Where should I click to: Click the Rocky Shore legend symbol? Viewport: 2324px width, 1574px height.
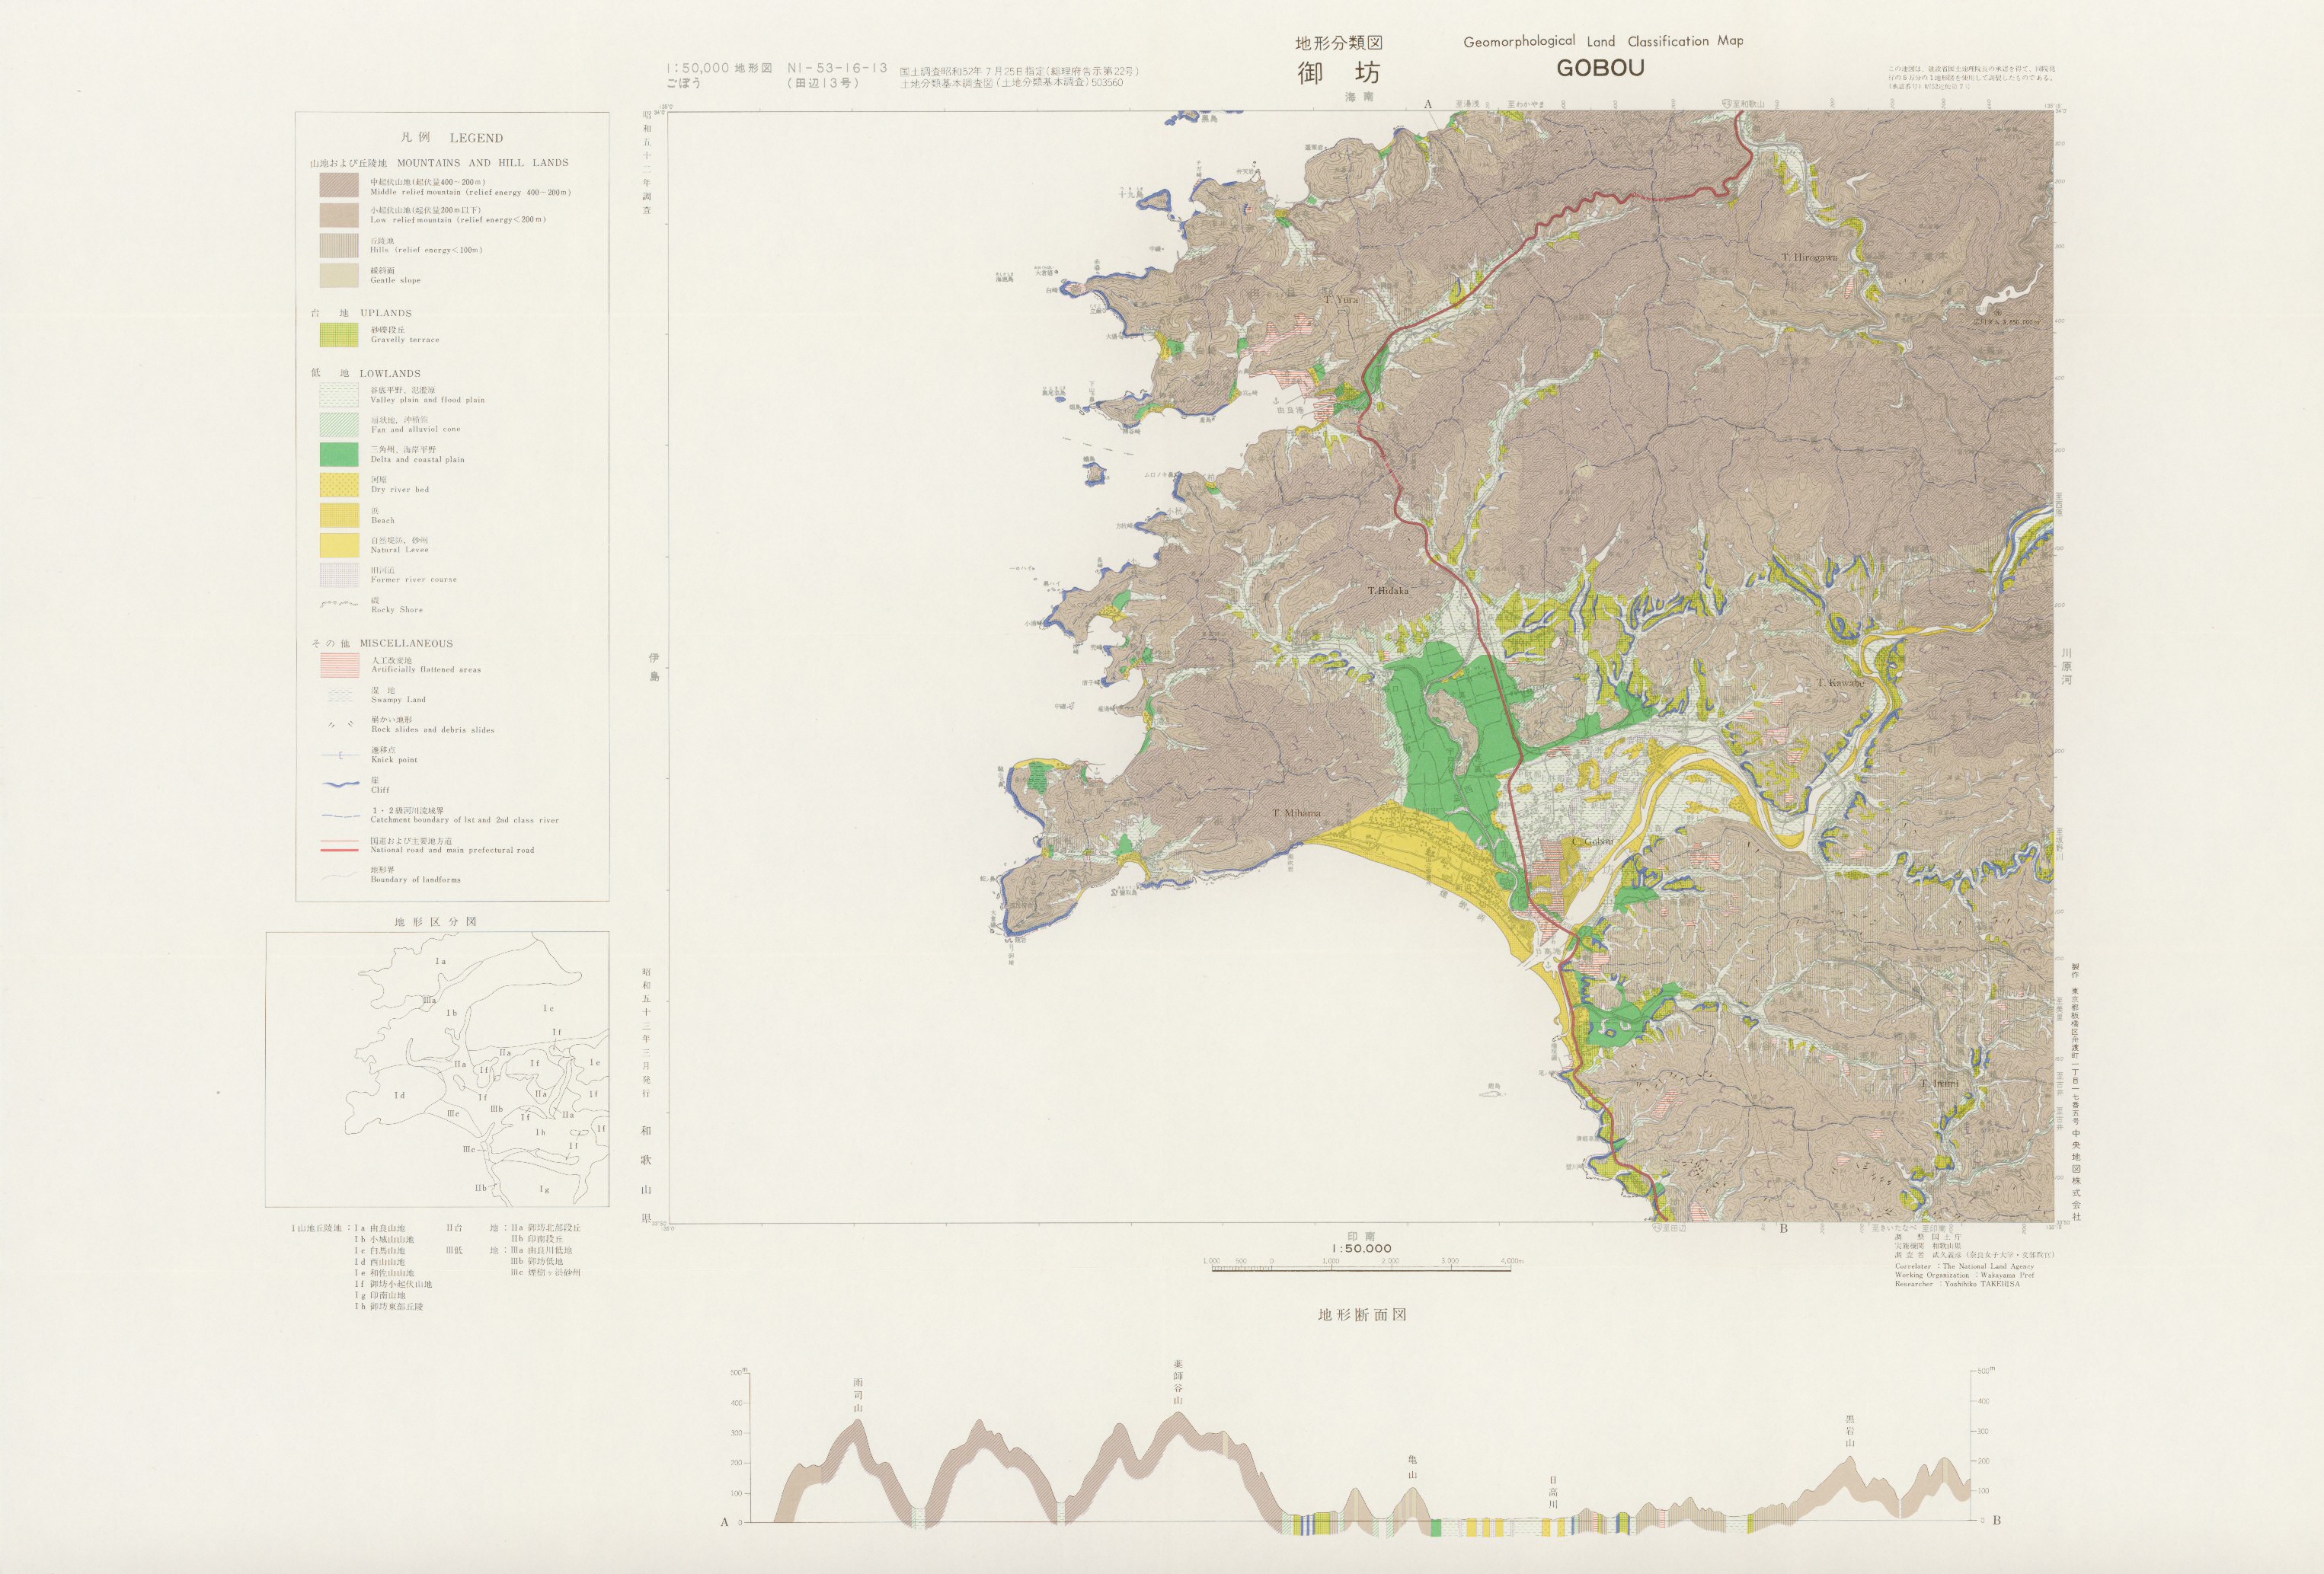339,605
